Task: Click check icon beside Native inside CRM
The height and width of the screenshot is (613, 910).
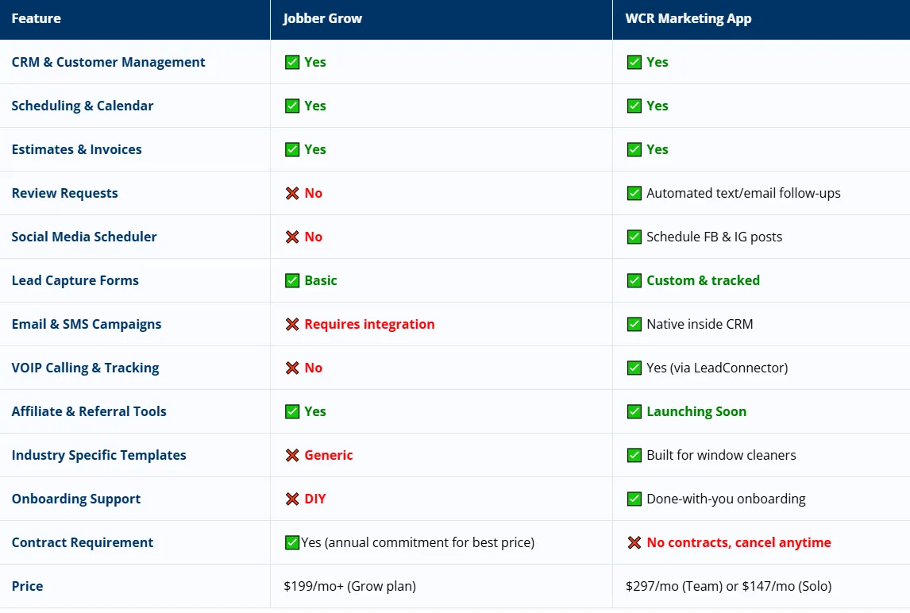Action: (x=634, y=324)
